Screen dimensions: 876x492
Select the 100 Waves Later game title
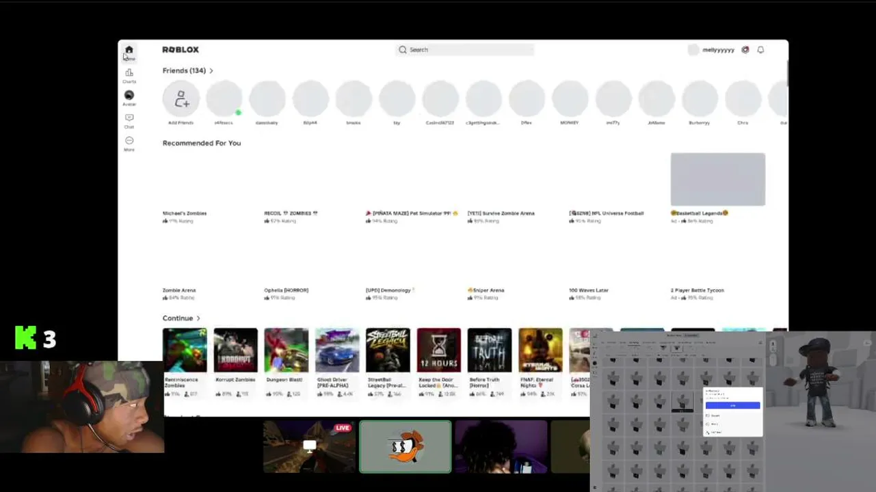589,290
